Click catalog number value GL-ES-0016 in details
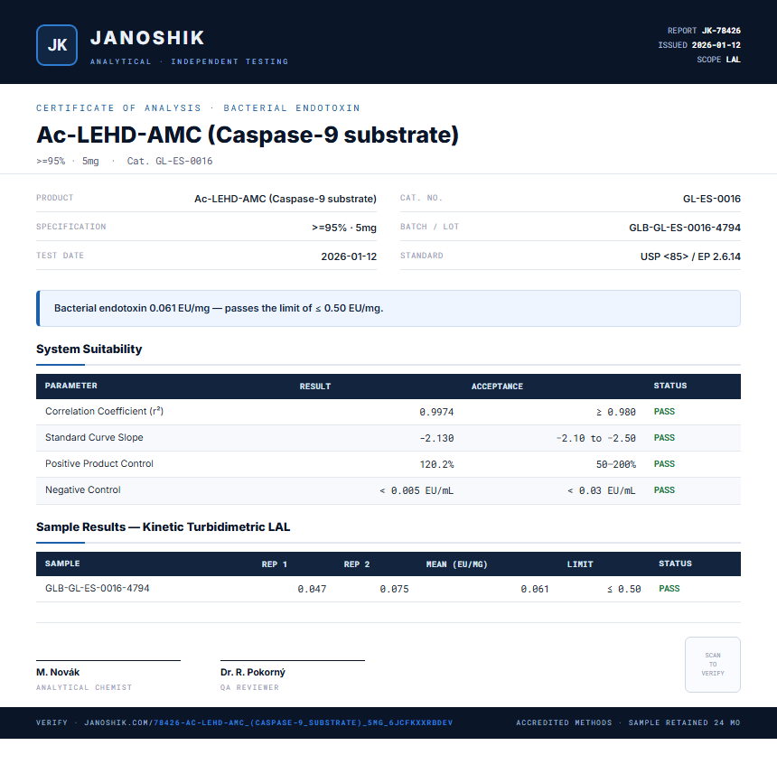This screenshot has height=764, width=777. [x=712, y=199]
